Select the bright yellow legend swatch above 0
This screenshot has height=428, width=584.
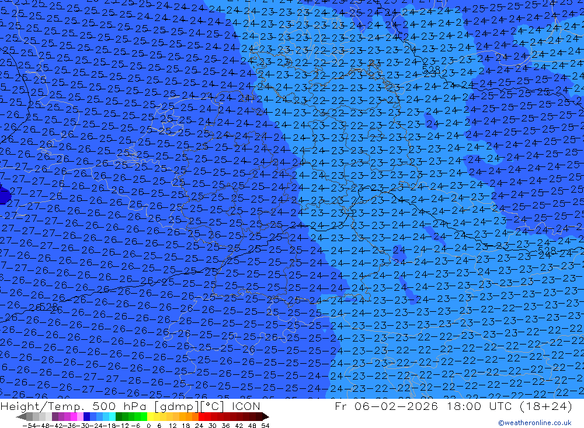click(150, 416)
